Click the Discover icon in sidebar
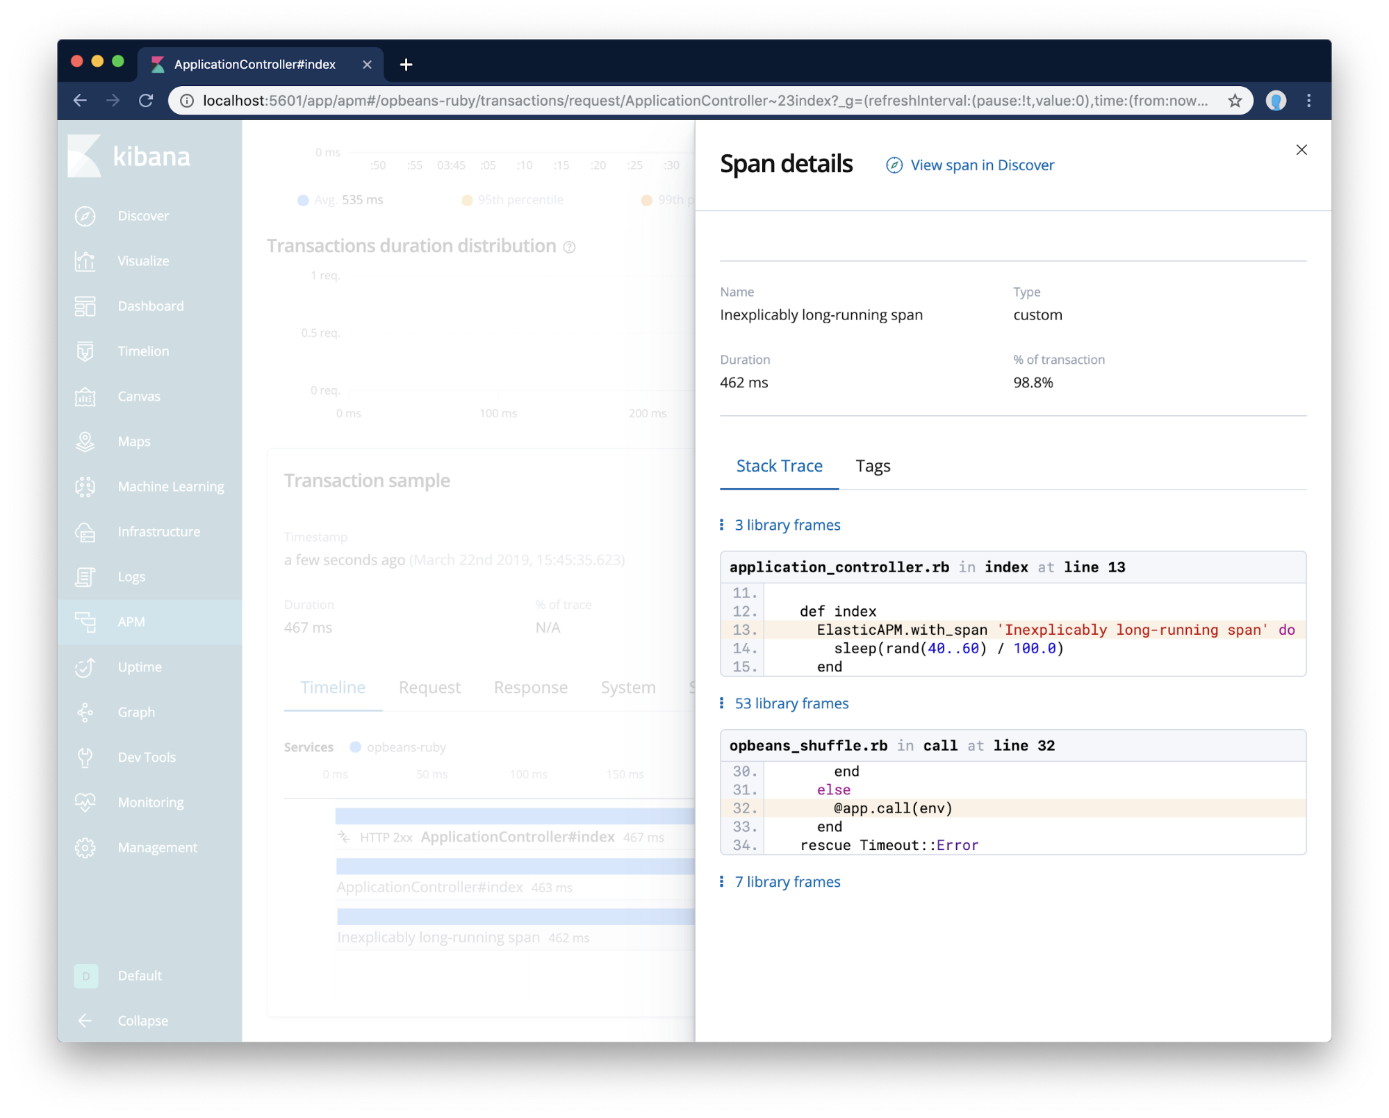Image resolution: width=1389 pixels, height=1118 pixels. click(88, 215)
